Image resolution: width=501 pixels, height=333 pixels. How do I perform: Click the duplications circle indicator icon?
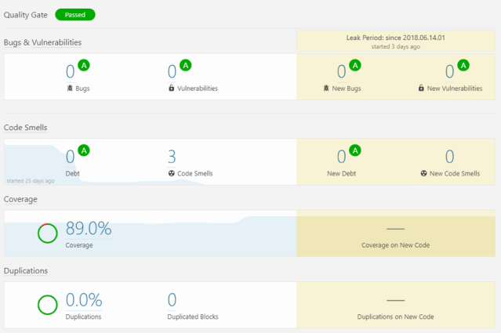pos(48,304)
